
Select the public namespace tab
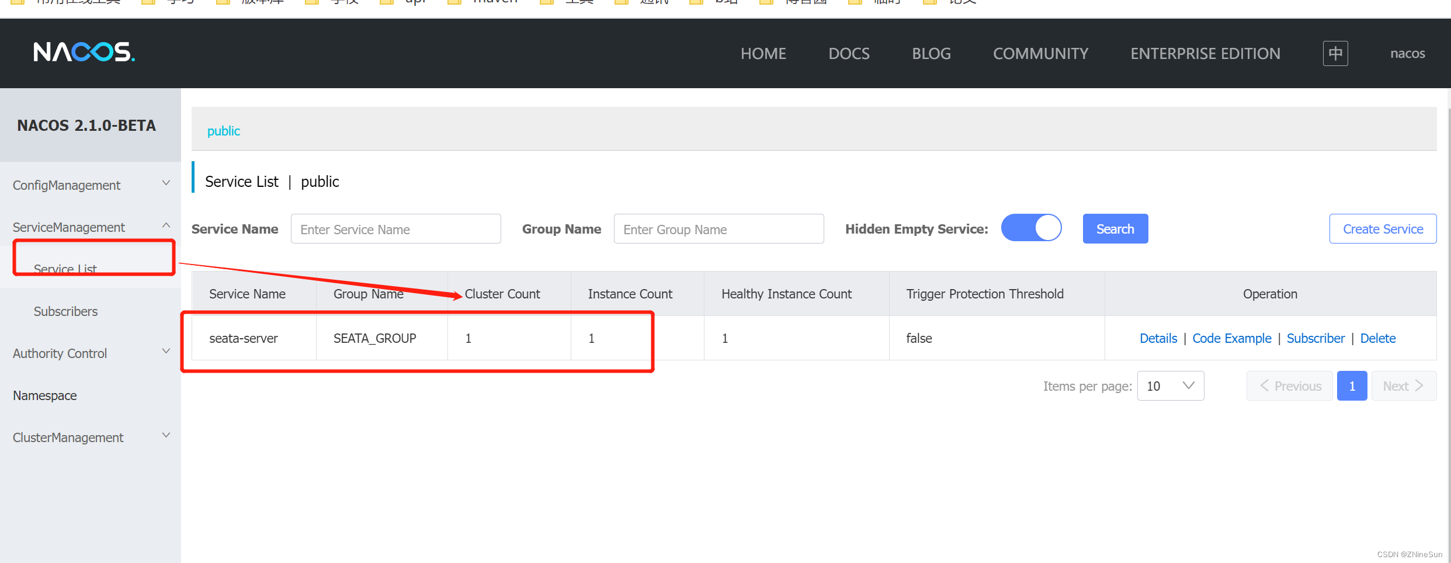pos(224,131)
